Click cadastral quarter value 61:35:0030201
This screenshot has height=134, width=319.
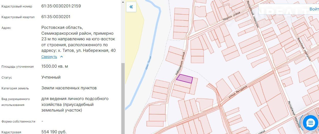click(x=56, y=17)
